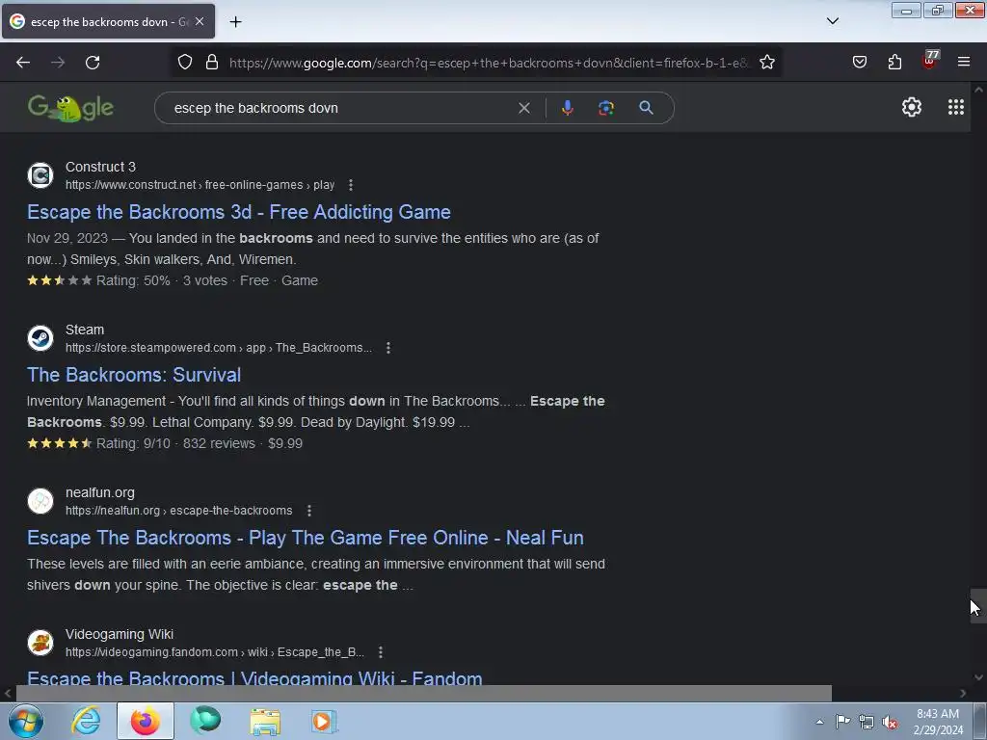987x740 pixels.
Task: Click the horizontal scrollbar right arrow
Action: pos(963,694)
